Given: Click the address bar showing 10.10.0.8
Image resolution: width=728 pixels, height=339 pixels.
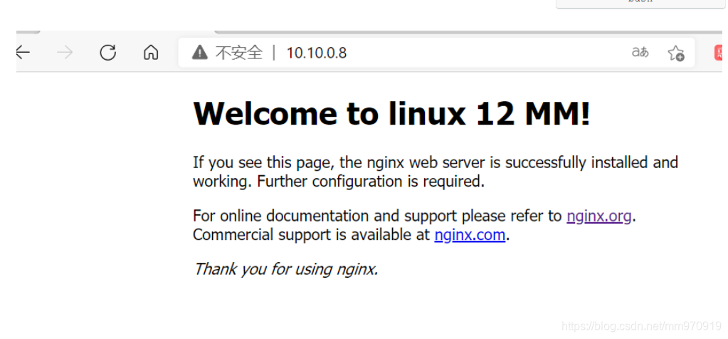Looking at the screenshot, I should click(436, 53).
